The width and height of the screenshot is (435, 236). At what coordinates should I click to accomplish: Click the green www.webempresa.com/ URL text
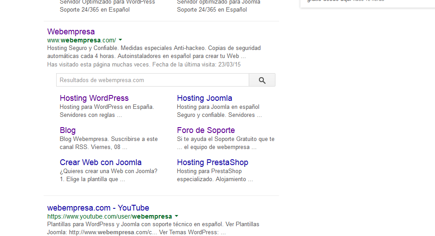[82, 40]
